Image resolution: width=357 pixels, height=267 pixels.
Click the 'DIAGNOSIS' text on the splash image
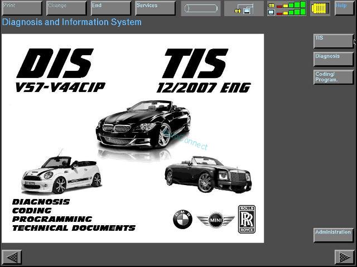pos(41,202)
